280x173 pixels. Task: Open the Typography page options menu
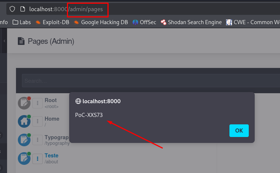tap(38, 140)
